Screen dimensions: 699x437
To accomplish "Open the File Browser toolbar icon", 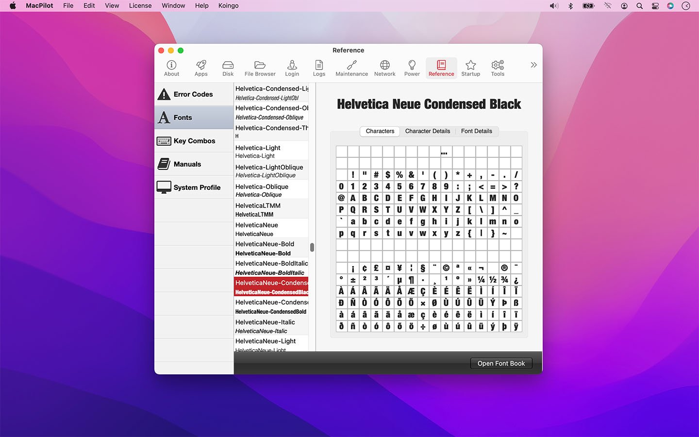I will click(259, 68).
